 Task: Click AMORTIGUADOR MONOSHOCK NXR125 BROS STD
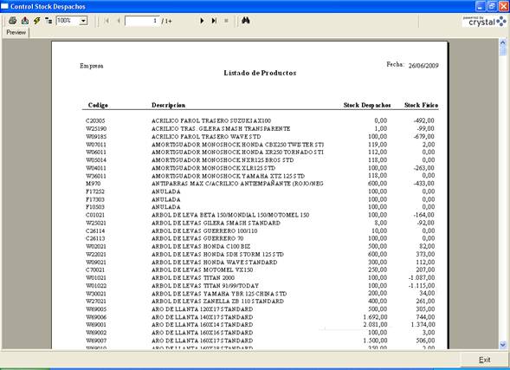pyautogui.click(x=223, y=160)
